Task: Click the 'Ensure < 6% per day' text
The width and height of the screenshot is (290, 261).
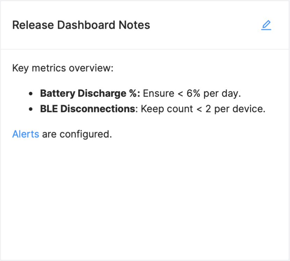Action: tap(192, 94)
